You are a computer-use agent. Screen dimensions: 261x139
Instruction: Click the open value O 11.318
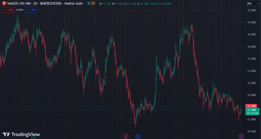(105, 4)
